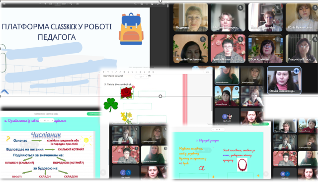Open the page selector above the Відгадай загадки slide
This screenshot has width=318, height=182.
pos(218,129)
